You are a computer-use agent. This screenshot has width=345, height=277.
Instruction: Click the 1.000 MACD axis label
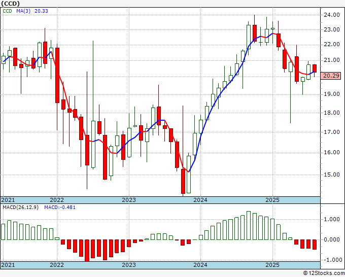[332, 219]
